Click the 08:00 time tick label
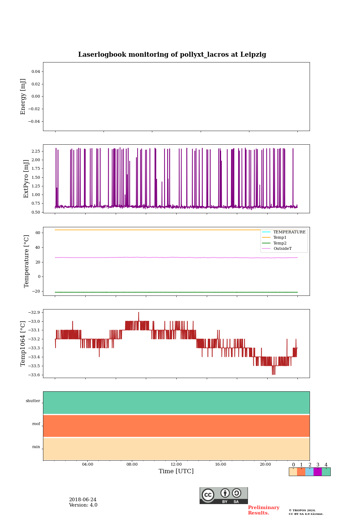The height and width of the screenshot is (517, 344). [132, 464]
